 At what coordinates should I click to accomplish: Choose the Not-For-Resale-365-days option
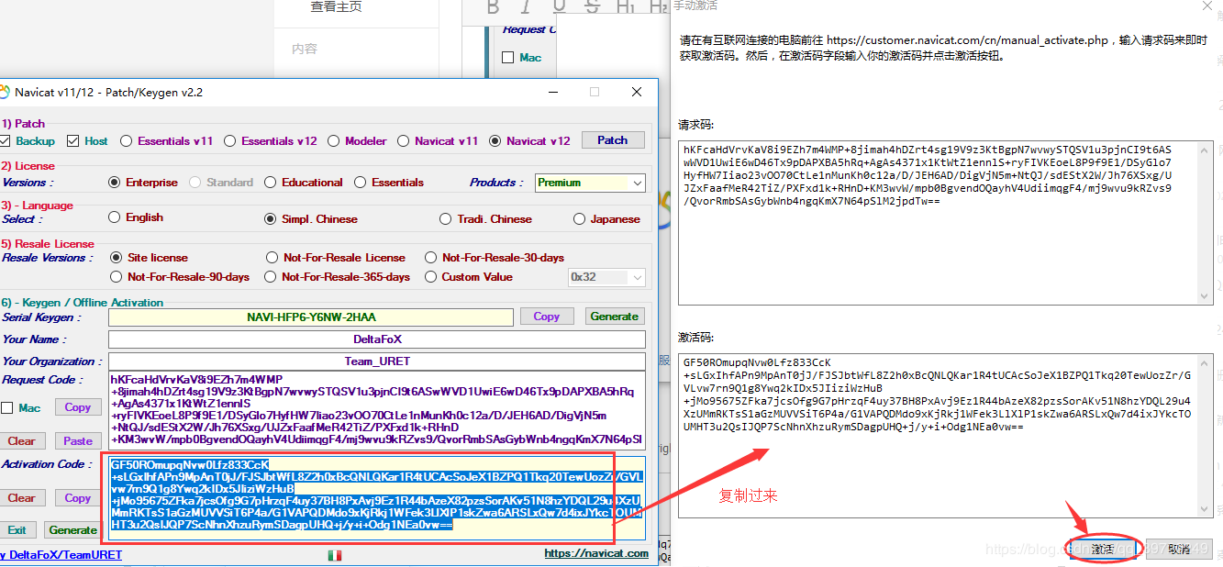tap(270, 276)
